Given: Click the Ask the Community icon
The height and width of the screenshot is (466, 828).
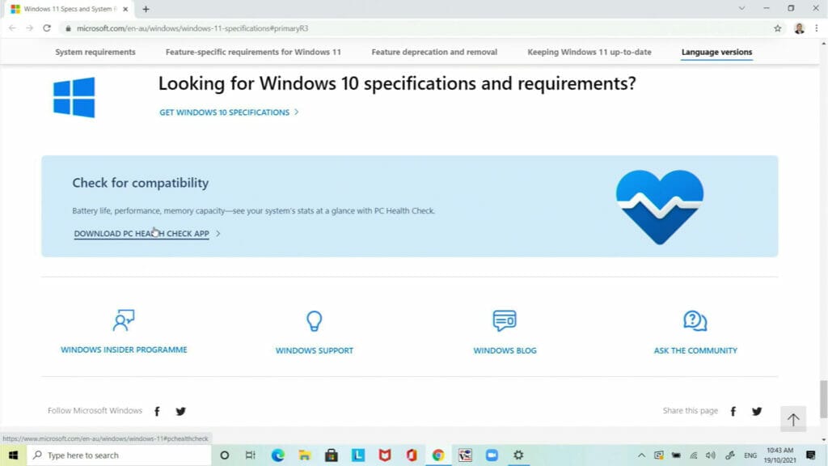Looking at the screenshot, I should coord(694,320).
